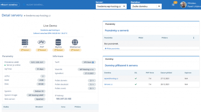Click the Počet cronů value 0 / ∞

tap(92, 88)
